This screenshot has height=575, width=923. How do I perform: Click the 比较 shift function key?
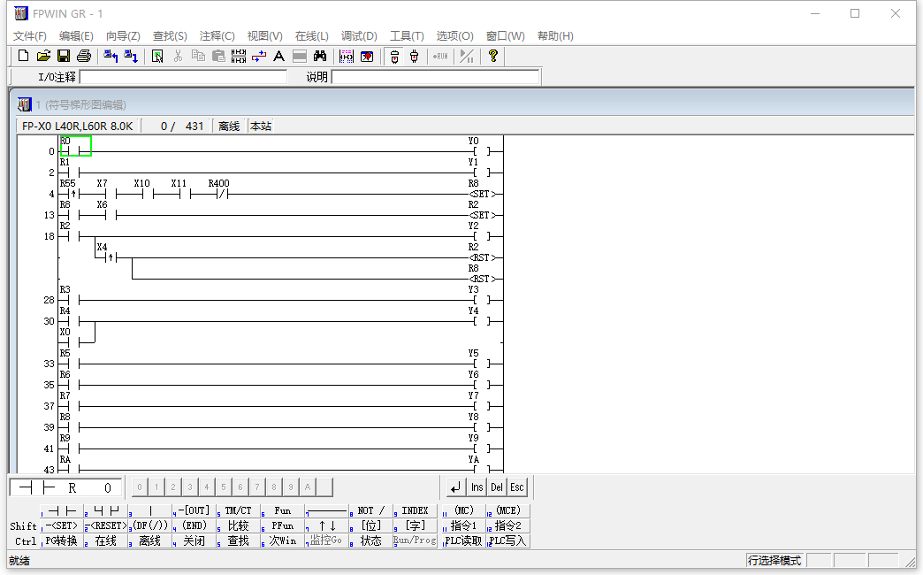coord(239,525)
